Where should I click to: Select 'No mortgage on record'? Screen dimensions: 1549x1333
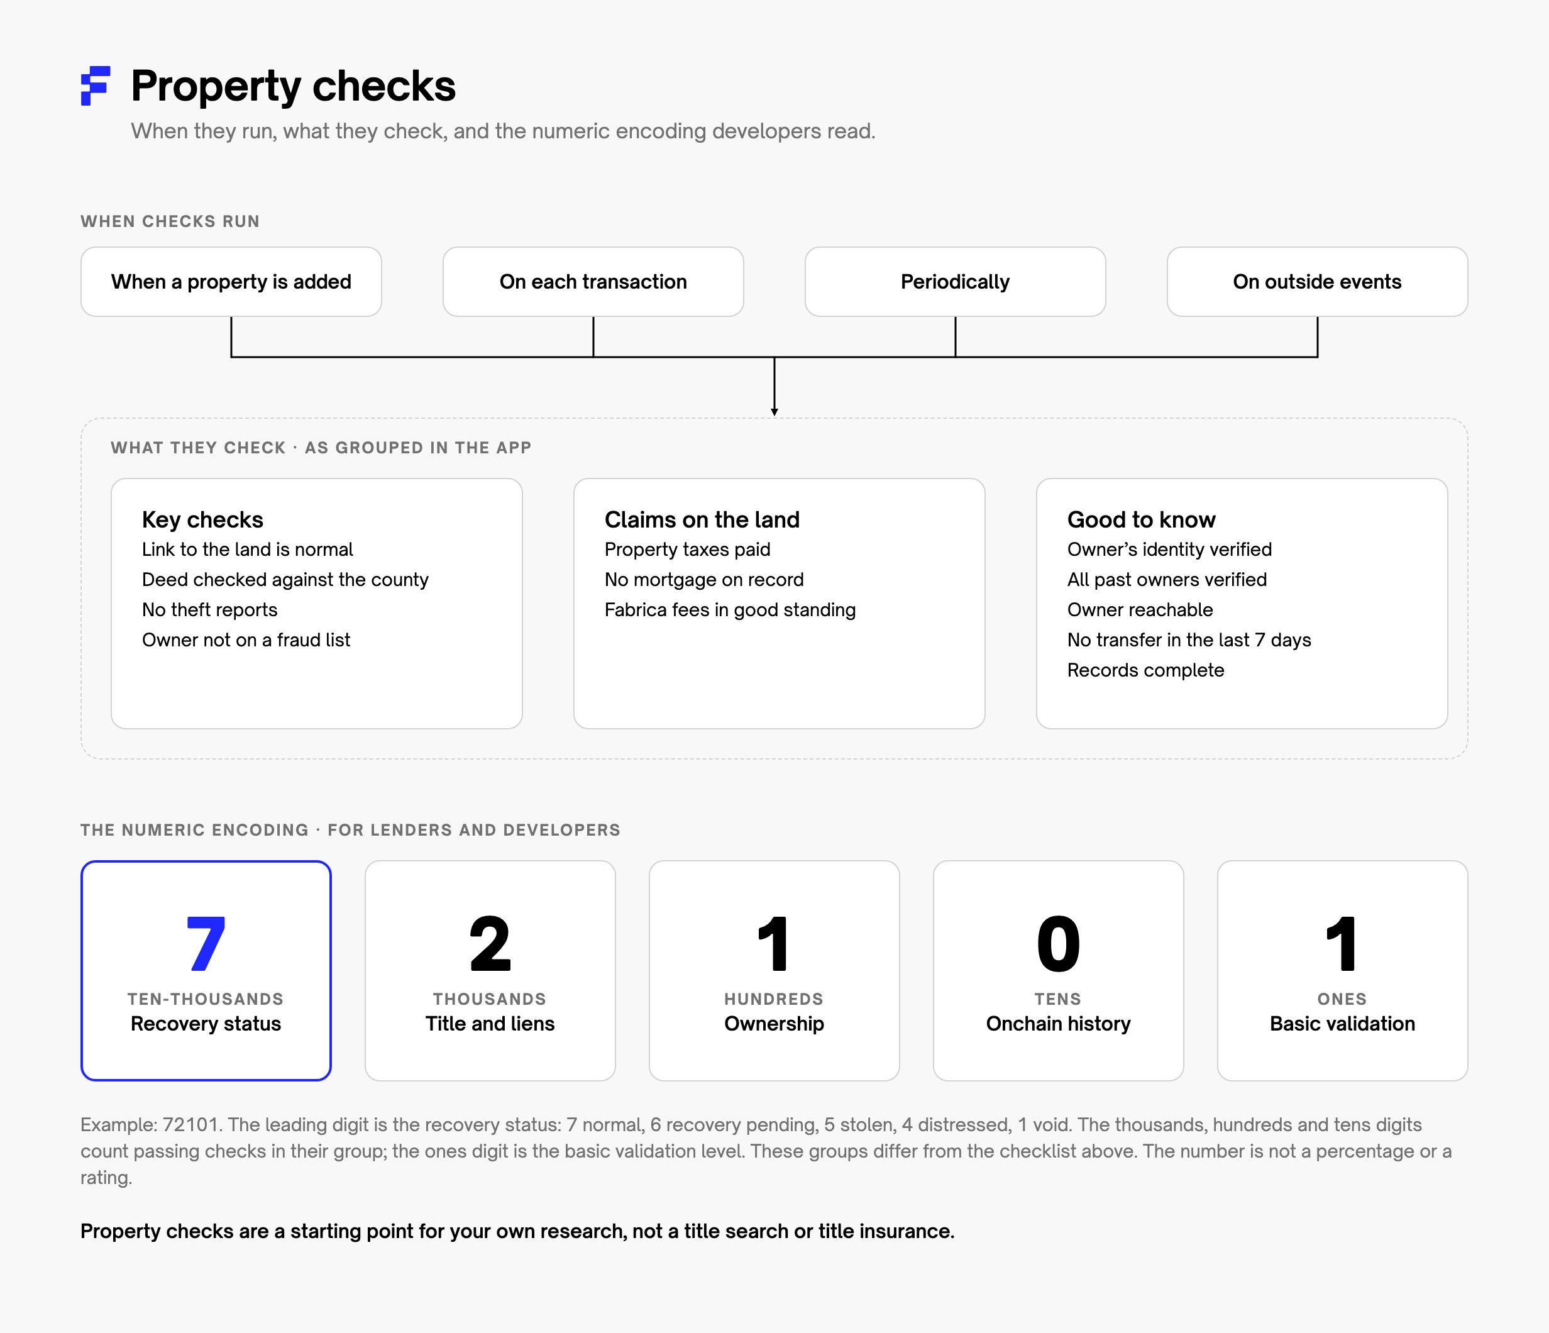[x=704, y=579]
